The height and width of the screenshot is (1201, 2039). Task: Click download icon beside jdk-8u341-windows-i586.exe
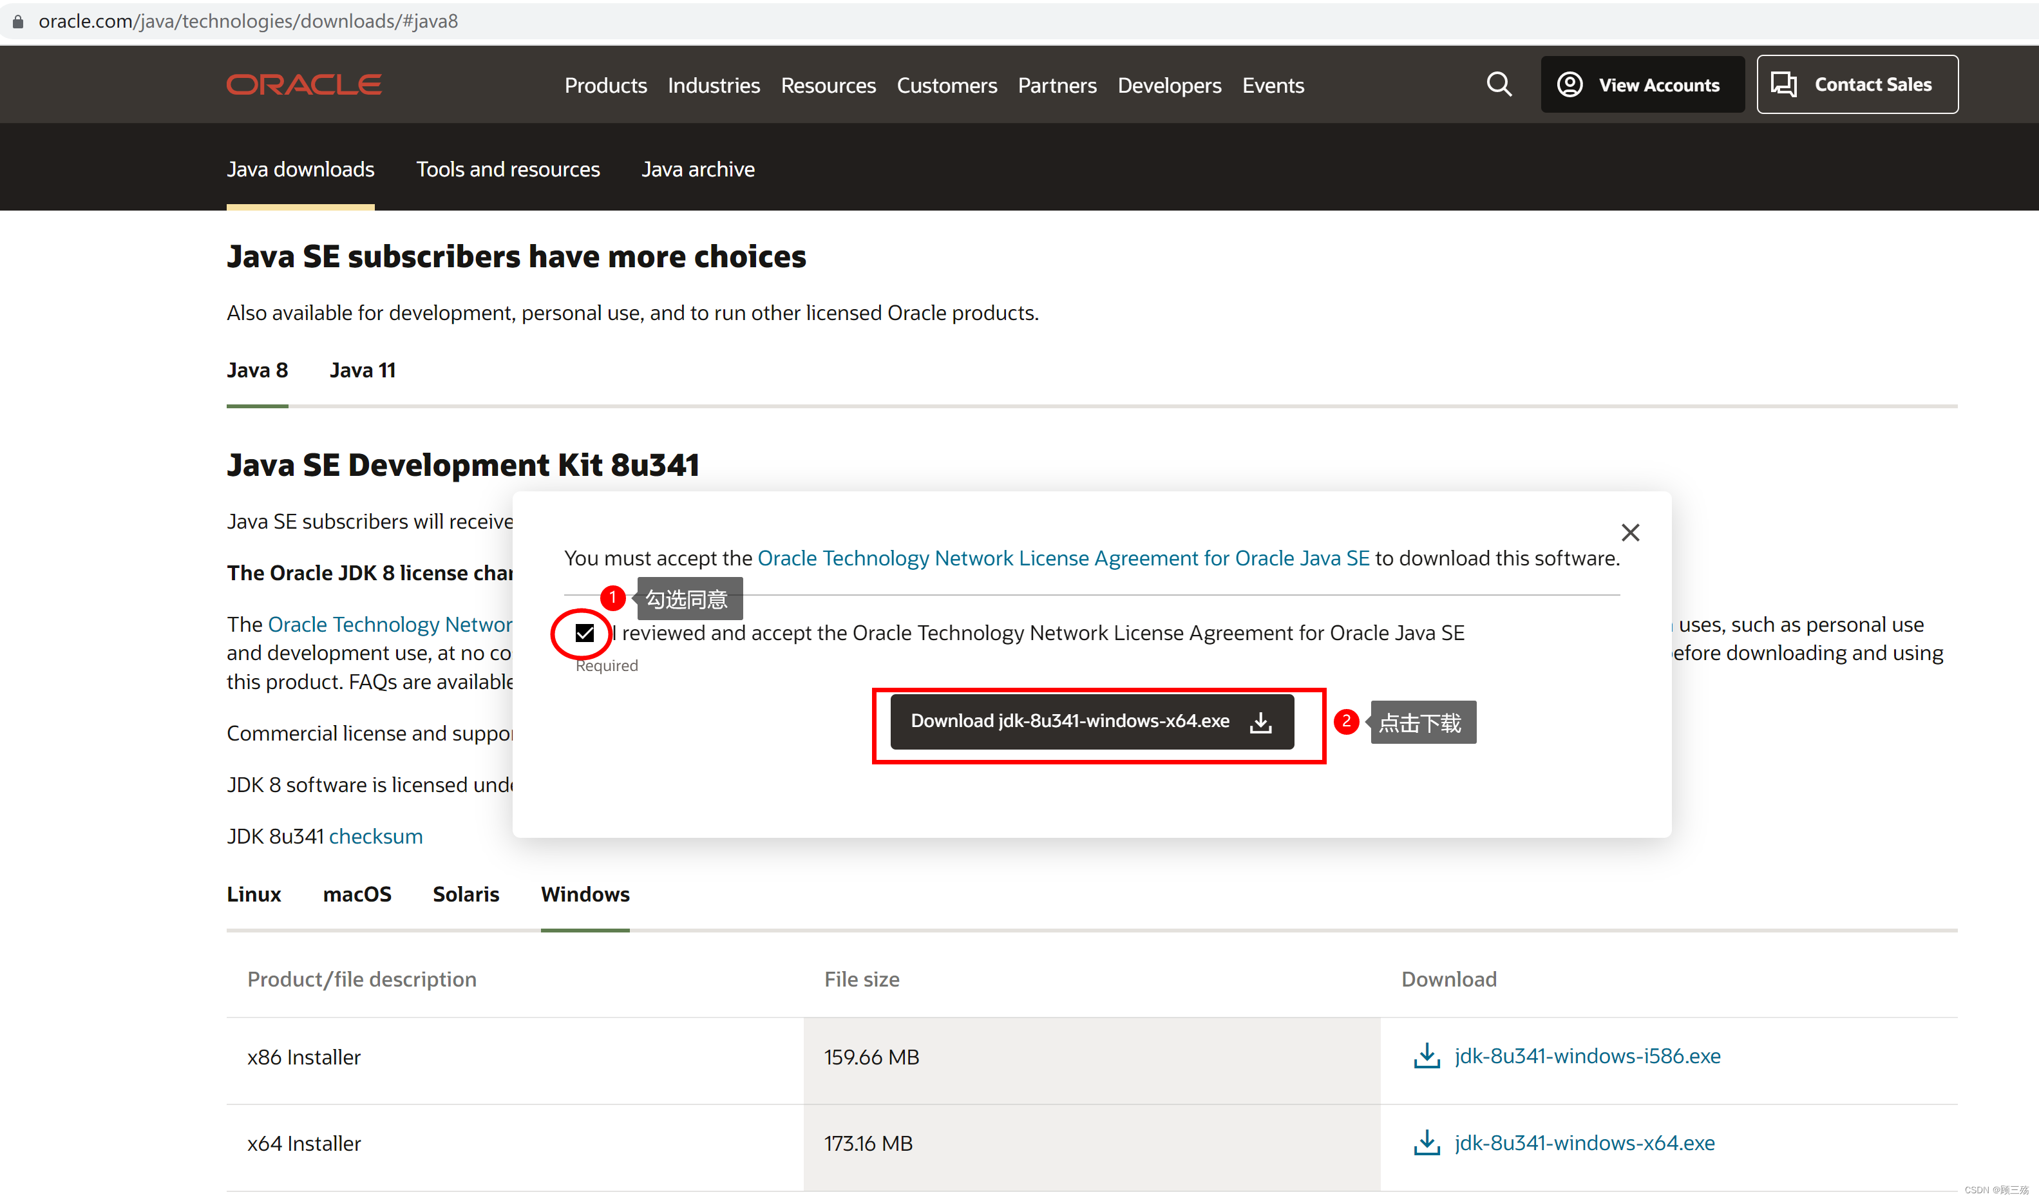pos(1427,1055)
